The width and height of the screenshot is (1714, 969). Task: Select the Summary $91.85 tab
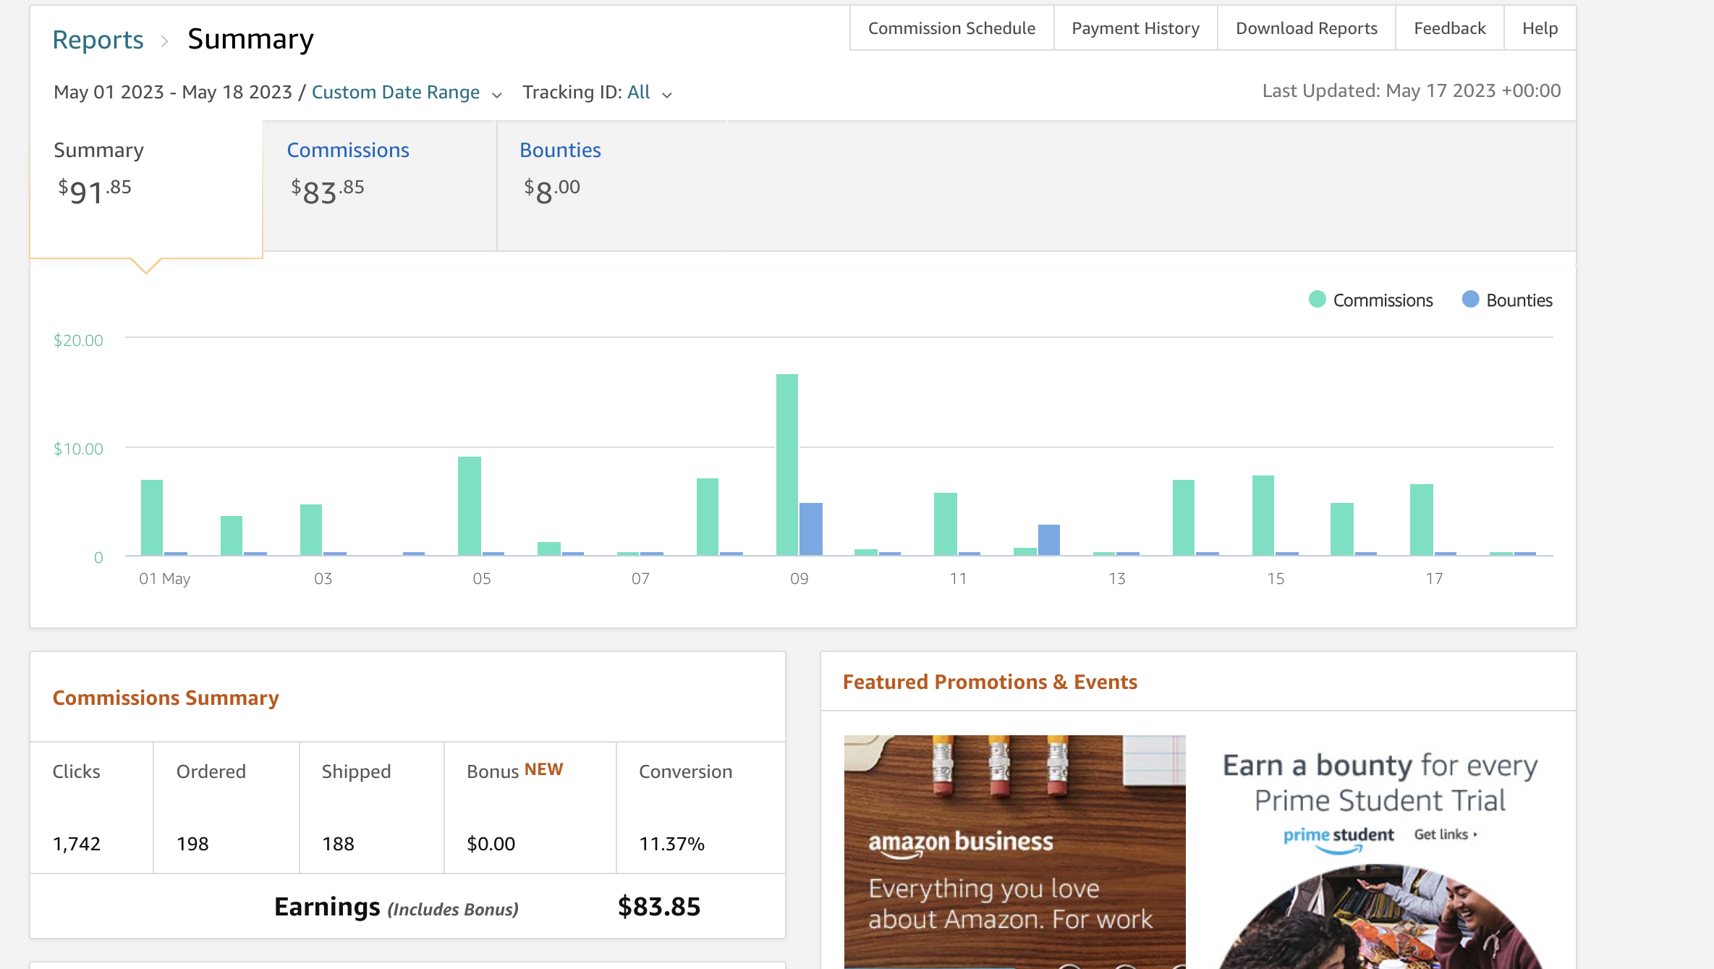point(146,188)
